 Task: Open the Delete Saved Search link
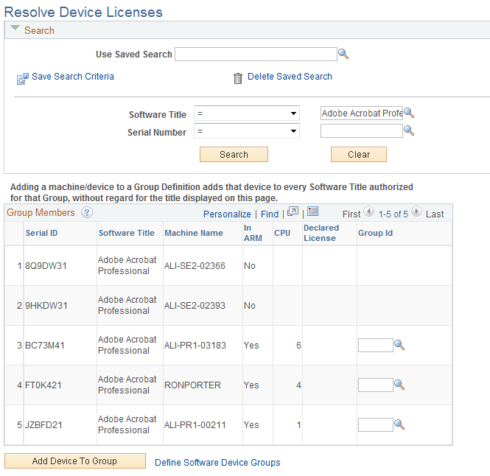(290, 77)
